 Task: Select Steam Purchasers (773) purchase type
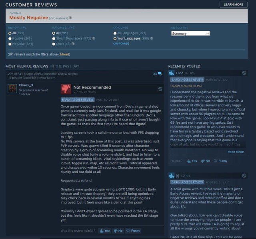(72, 39)
